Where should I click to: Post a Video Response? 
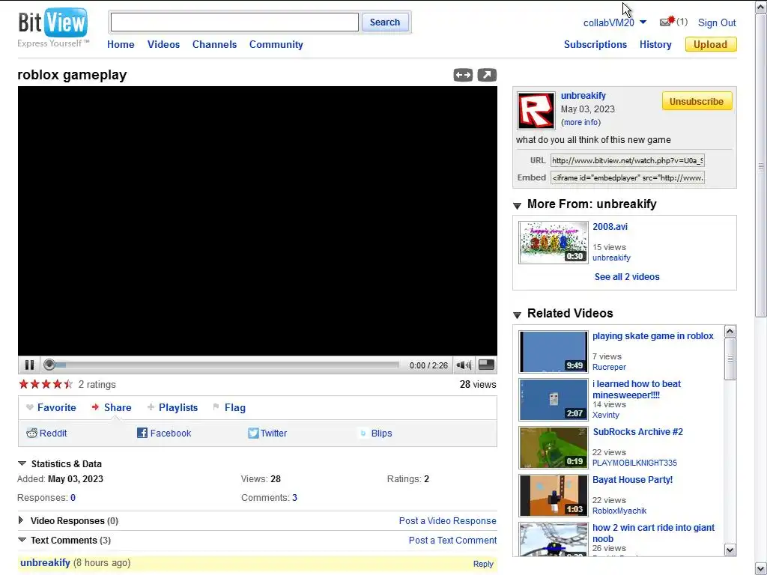pos(448,521)
